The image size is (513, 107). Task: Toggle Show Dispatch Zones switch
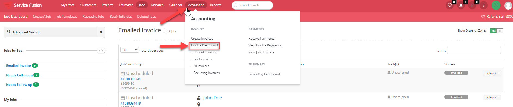point(496,31)
